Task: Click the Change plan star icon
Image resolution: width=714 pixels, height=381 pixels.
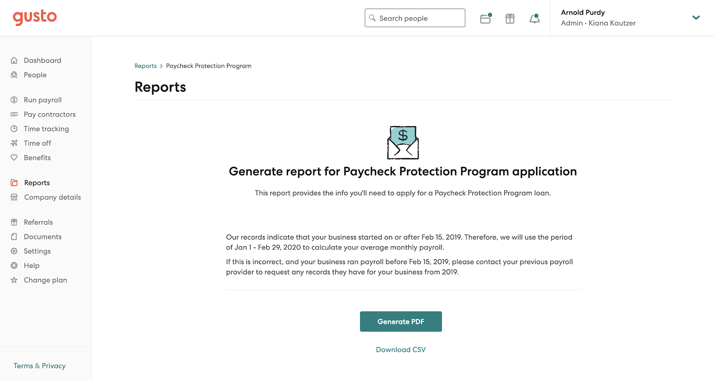Action: pyautogui.click(x=14, y=280)
